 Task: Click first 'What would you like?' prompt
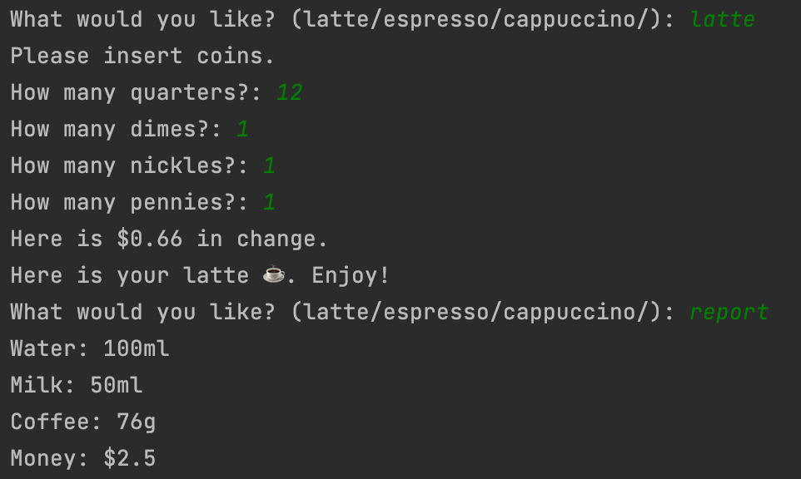tap(142, 20)
